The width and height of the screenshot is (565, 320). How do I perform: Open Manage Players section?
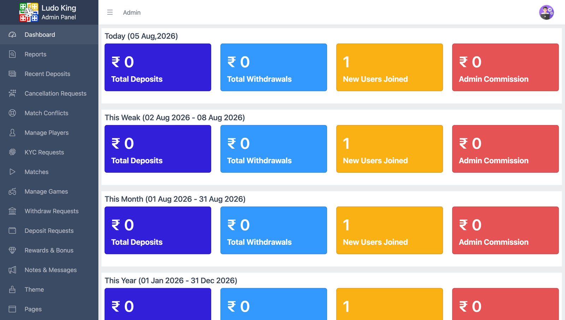tap(49, 132)
